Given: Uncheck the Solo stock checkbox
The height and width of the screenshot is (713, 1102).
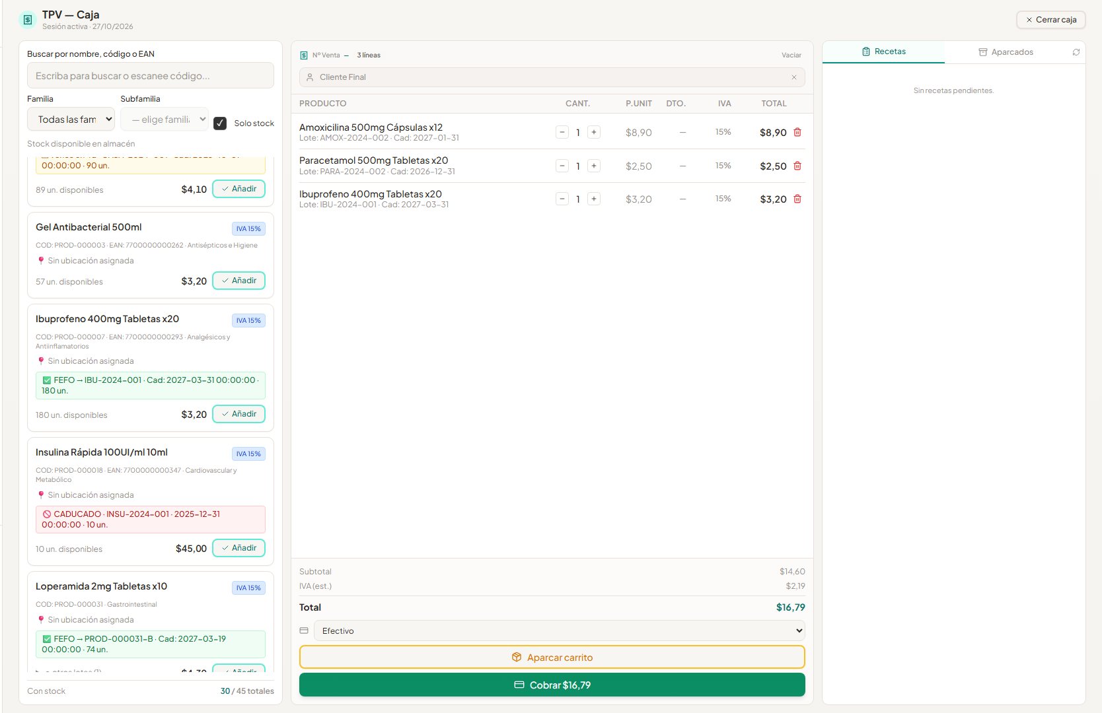Looking at the screenshot, I should [221, 123].
